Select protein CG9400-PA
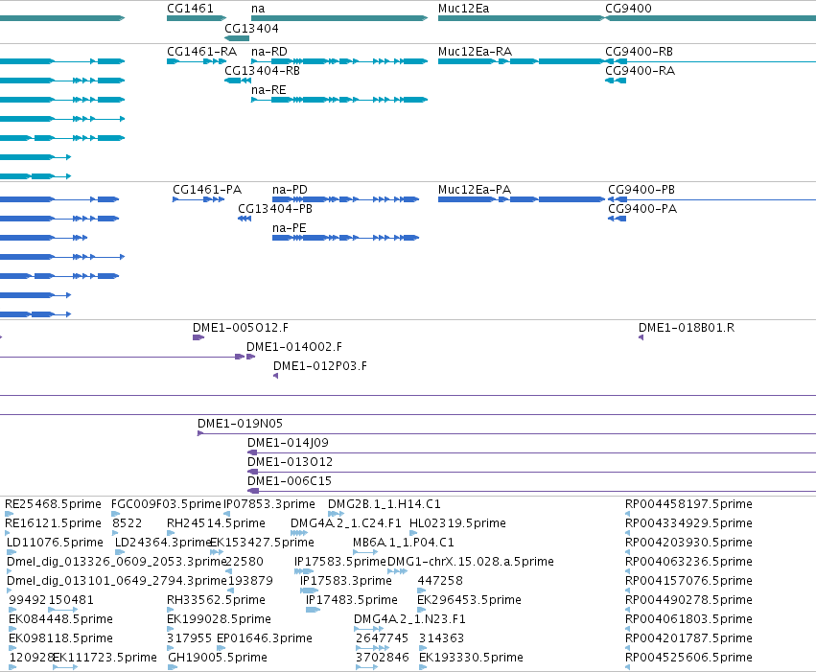 [642, 209]
